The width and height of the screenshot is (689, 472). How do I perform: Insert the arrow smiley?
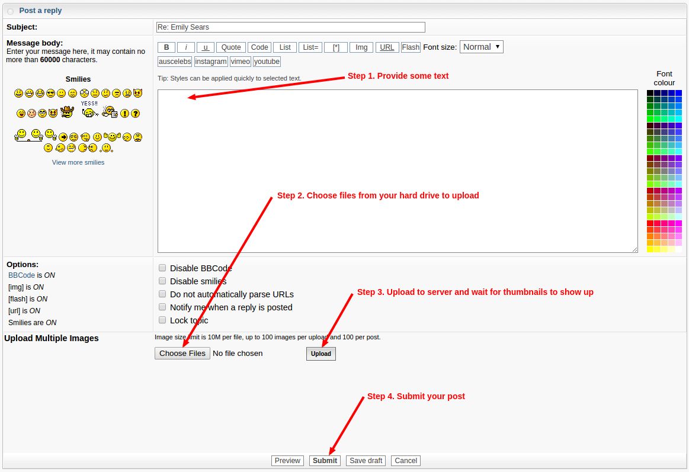(63, 137)
